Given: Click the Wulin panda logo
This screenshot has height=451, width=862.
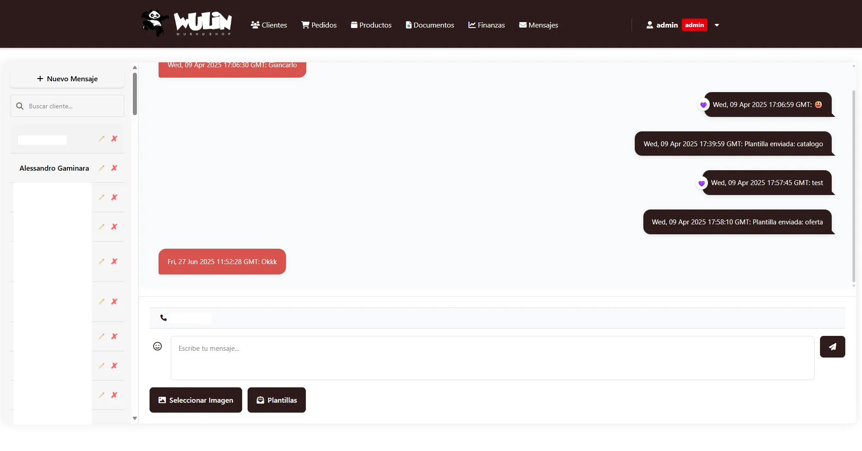Looking at the screenshot, I should tap(186, 23).
